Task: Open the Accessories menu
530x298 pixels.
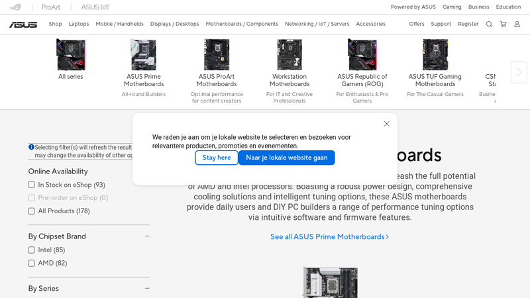Action: tap(370, 24)
